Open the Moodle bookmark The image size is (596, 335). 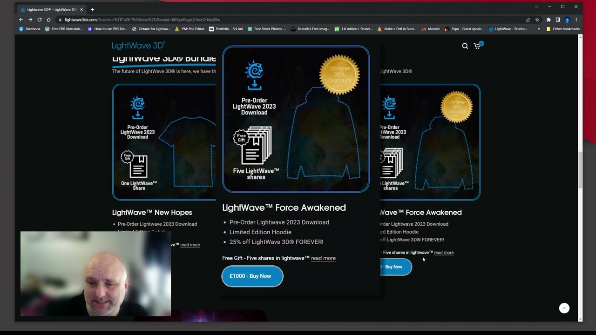(431, 29)
